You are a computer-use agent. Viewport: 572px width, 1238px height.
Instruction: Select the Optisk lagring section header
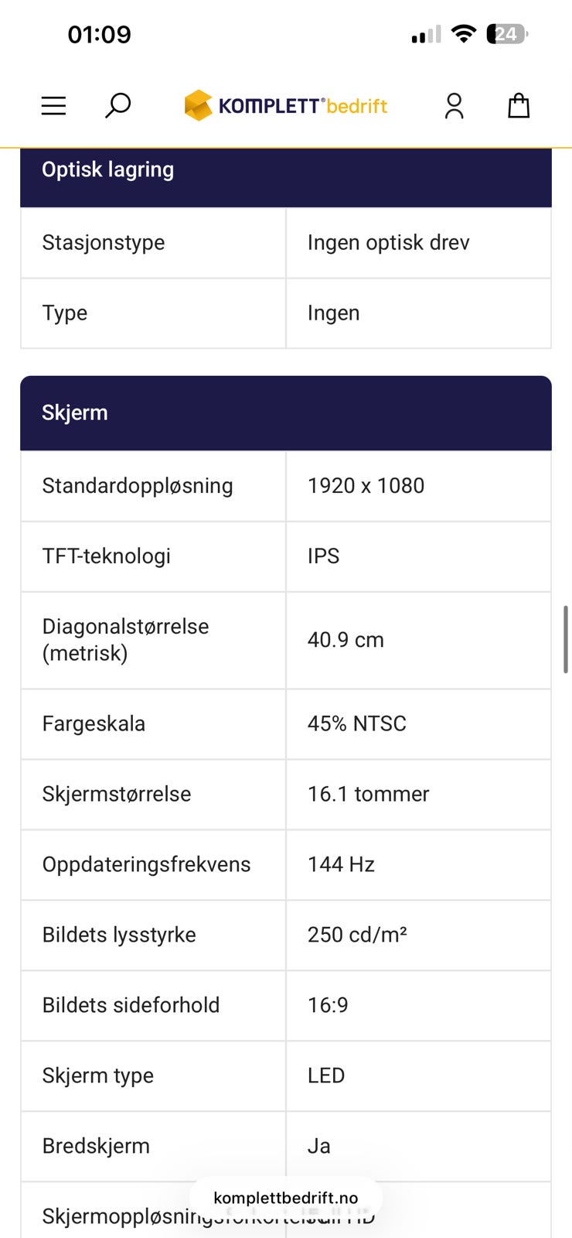click(285, 172)
